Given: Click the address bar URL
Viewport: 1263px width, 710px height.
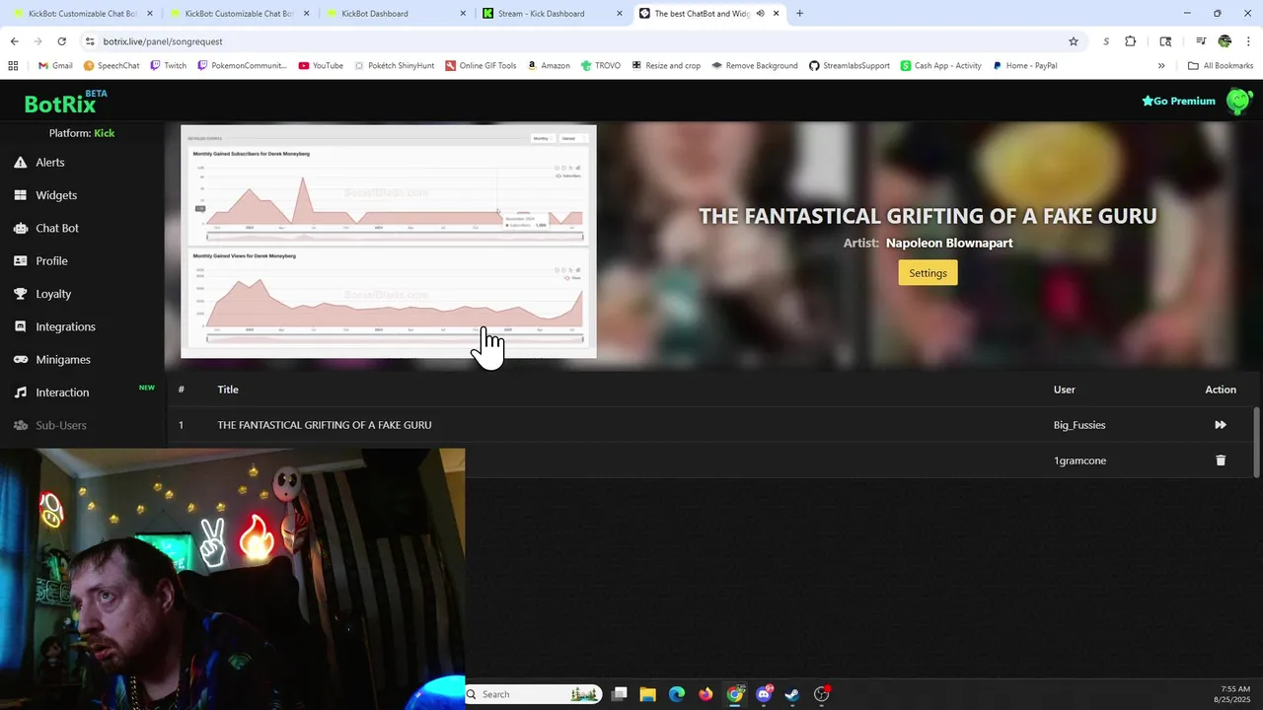Looking at the screenshot, I should 163,41.
